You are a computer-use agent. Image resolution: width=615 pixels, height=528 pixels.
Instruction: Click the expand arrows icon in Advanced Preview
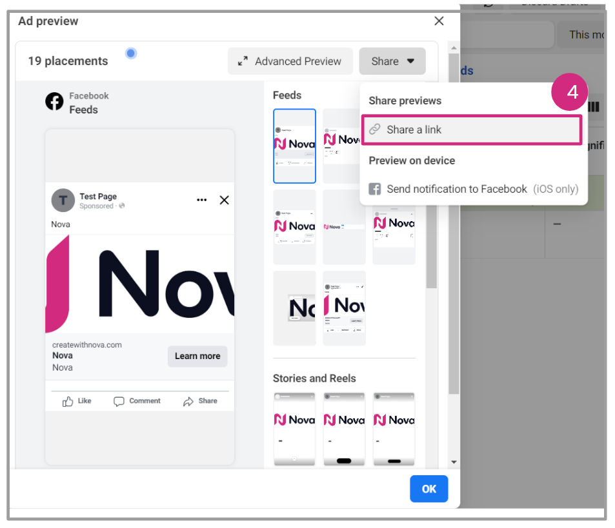coord(243,61)
